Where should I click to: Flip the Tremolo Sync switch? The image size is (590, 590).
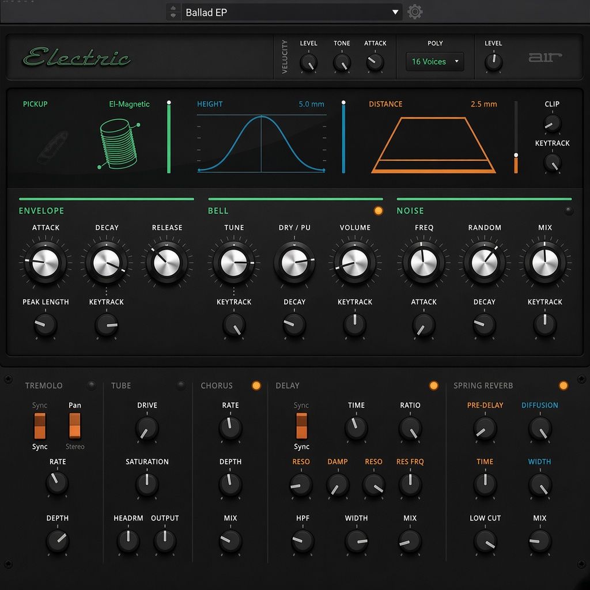40,426
